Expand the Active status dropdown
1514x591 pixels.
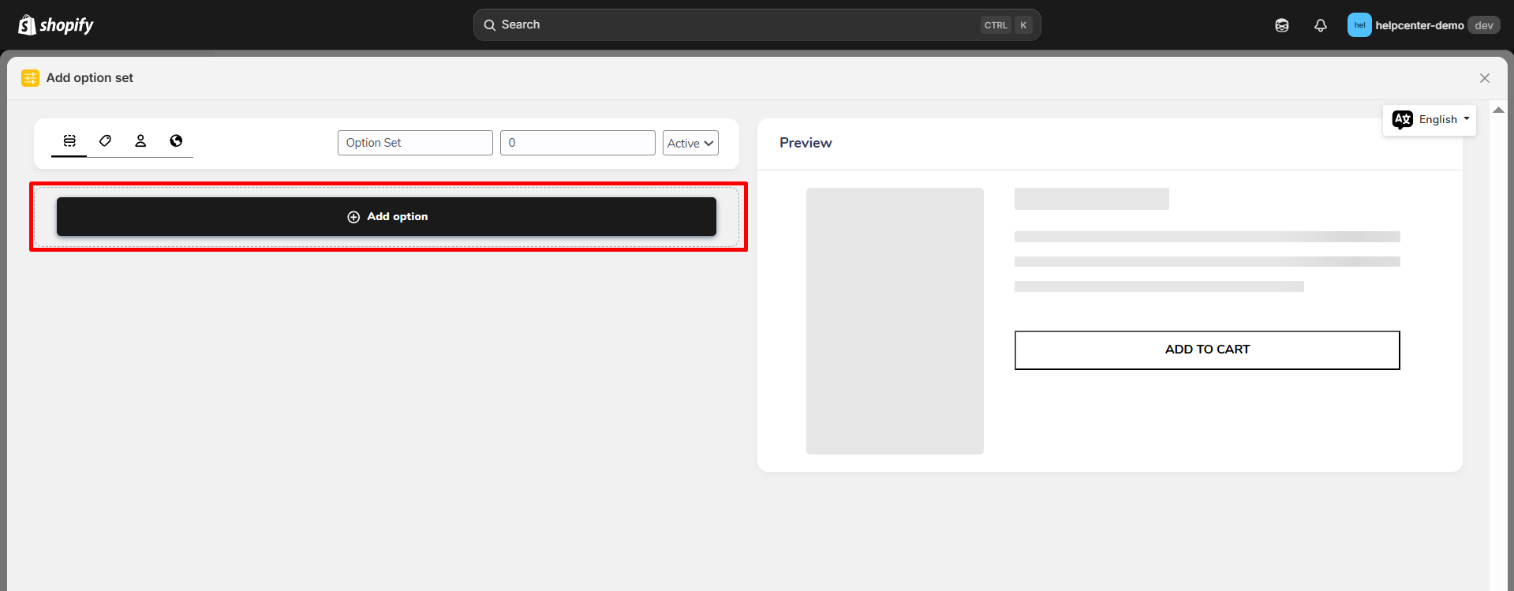point(690,143)
